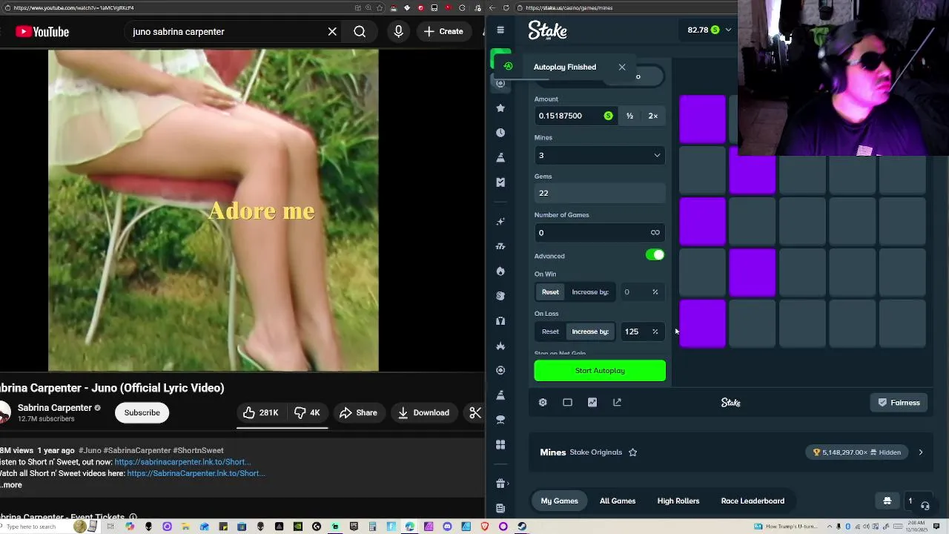Dismiss the Autoplay Finished notification
Viewport: 949px width, 534px height.
click(x=622, y=67)
